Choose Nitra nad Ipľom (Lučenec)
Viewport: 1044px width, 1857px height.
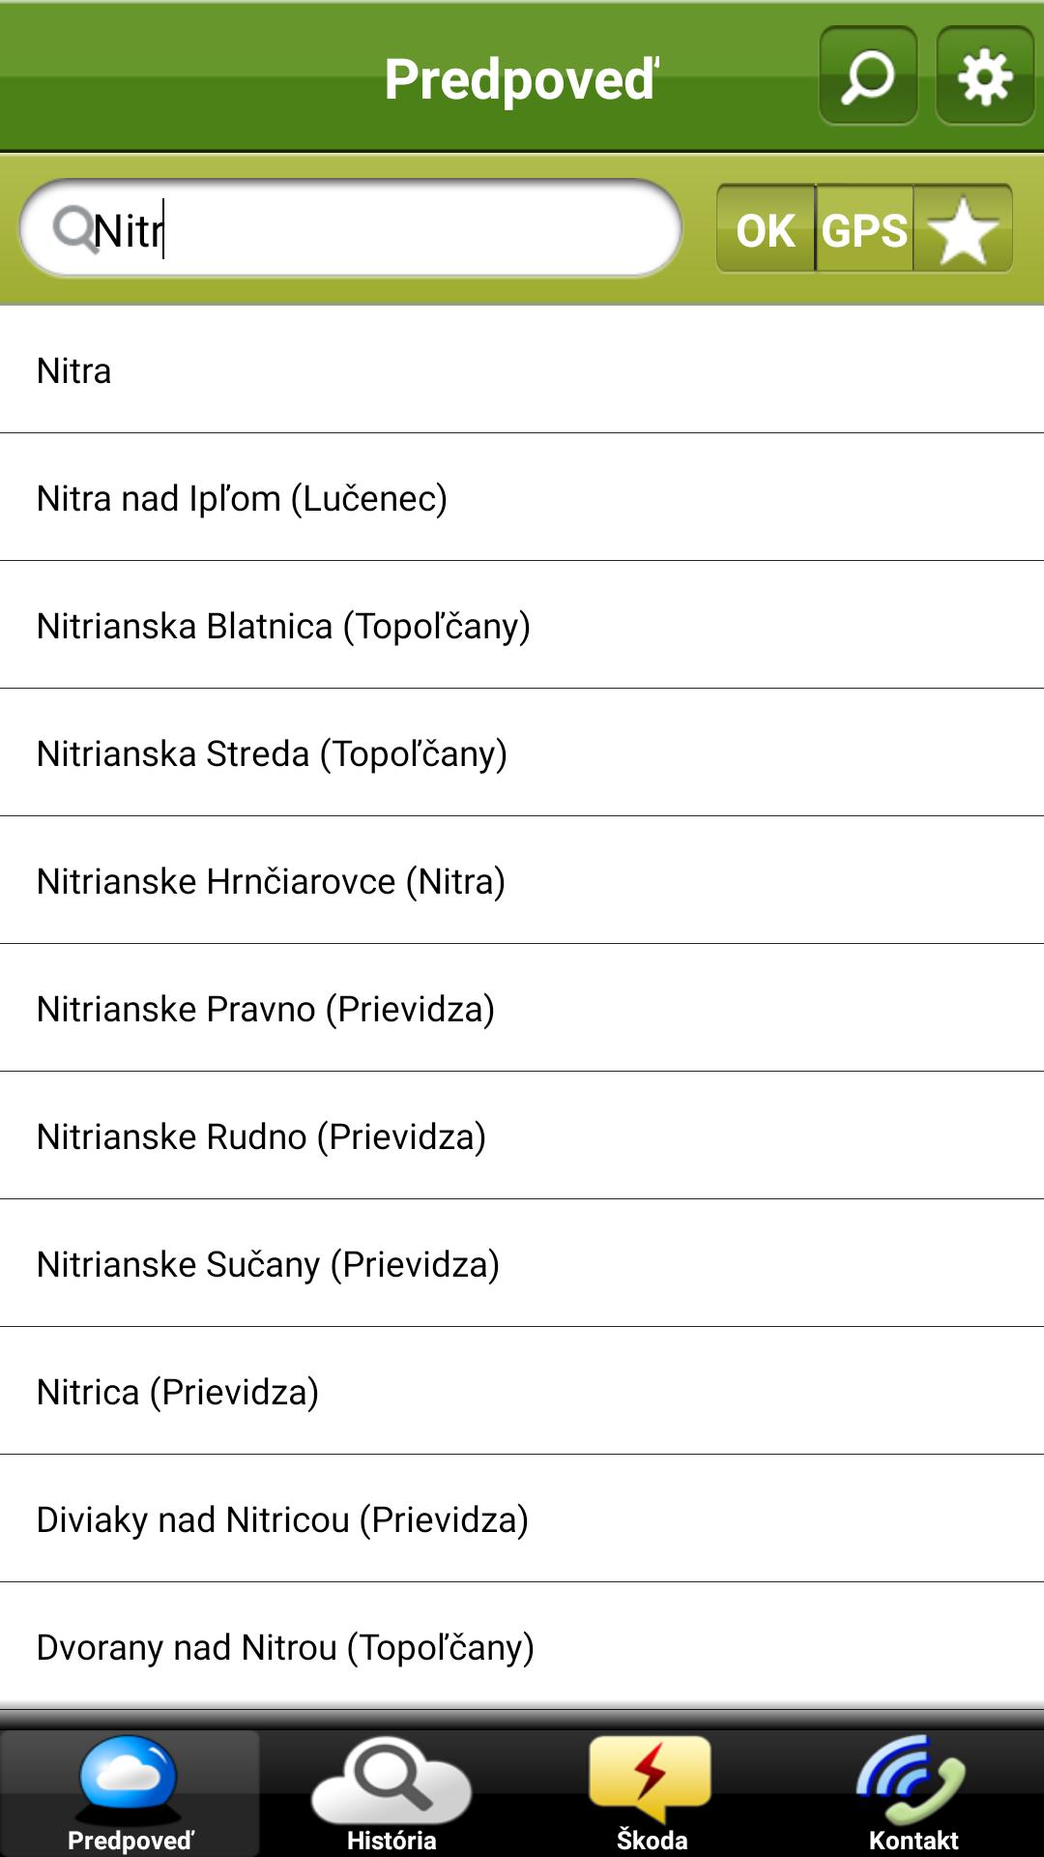point(522,498)
